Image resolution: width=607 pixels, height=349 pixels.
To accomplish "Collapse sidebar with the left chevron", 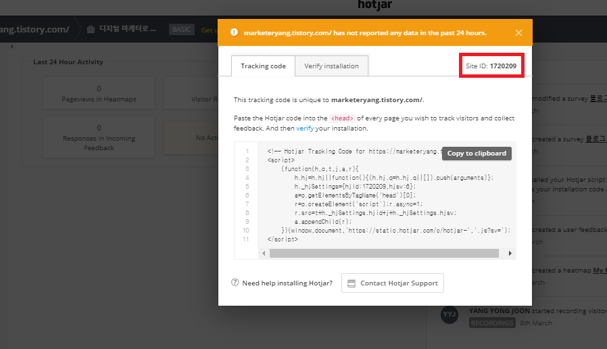I will click(x=12, y=47).
